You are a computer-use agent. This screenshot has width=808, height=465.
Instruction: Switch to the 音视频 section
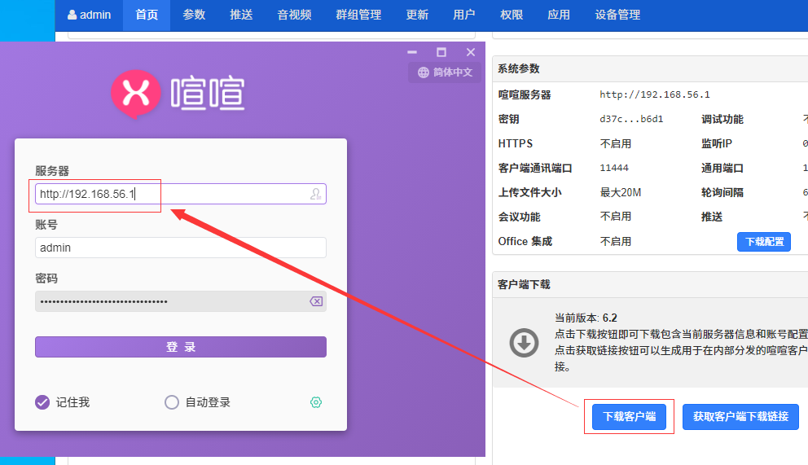[x=294, y=15]
